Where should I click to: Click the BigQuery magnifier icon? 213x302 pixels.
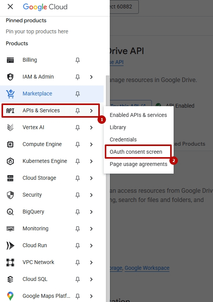pyautogui.click(x=10, y=212)
